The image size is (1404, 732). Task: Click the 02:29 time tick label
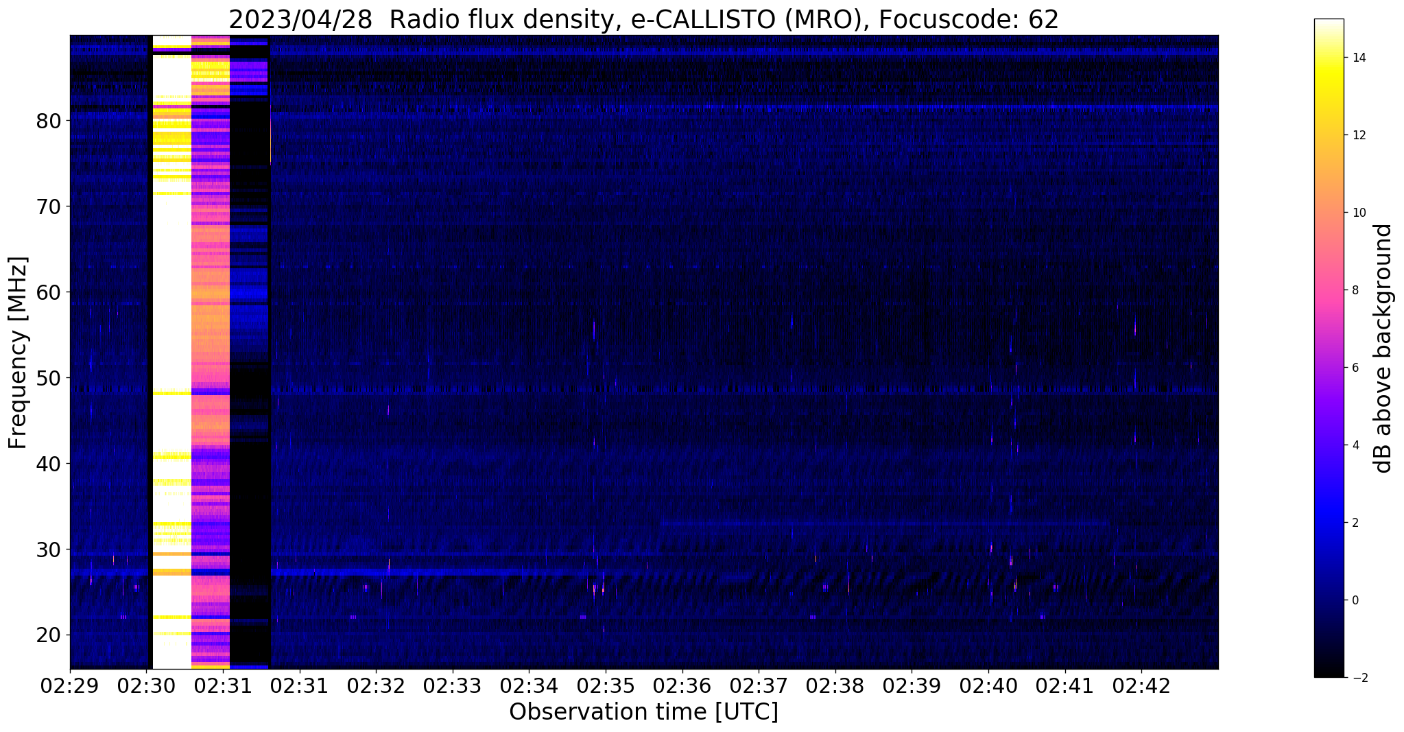point(70,687)
